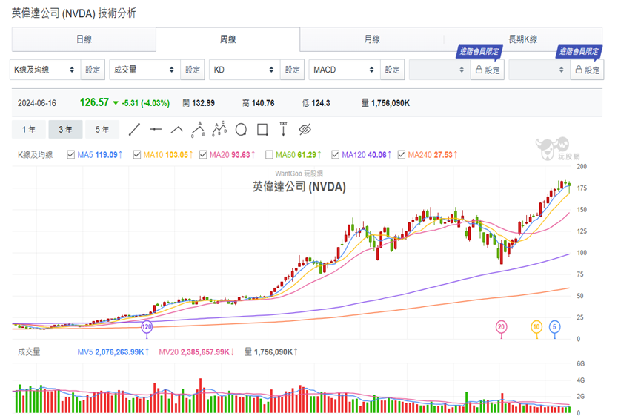Click 設定 next to 成交量
Viewport: 618px width, 419px height.
[x=193, y=70]
